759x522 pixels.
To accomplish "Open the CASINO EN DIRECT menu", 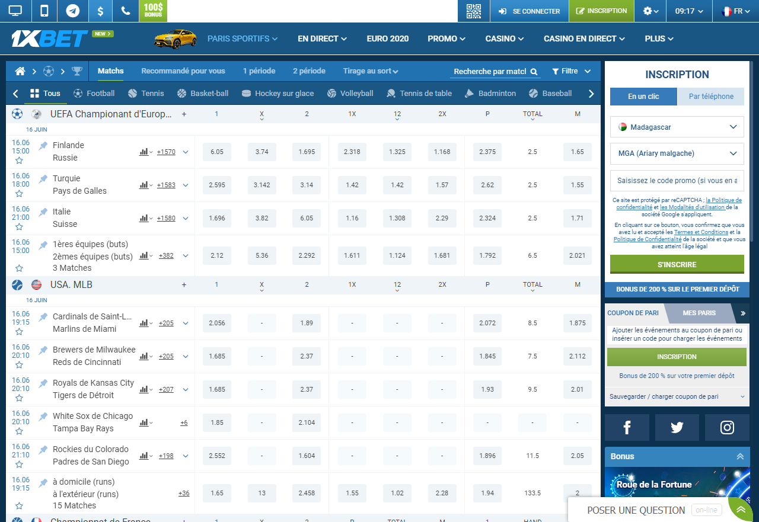I will pyautogui.click(x=585, y=39).
